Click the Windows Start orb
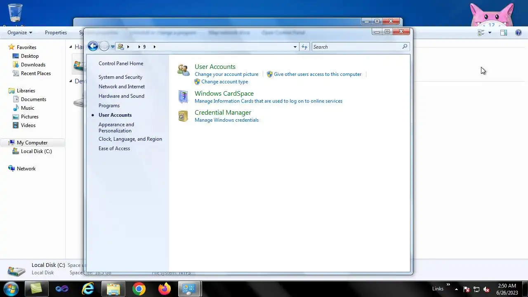The height and width of the screenshot is (297, 528). pyautogui.click(x=11, y=289)
